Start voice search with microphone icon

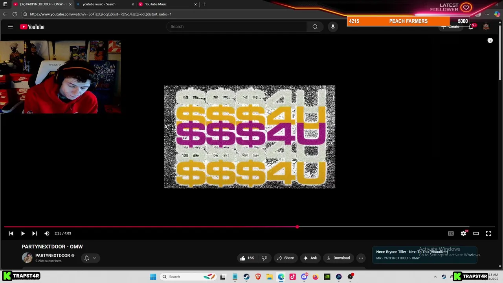click(333, 27)
